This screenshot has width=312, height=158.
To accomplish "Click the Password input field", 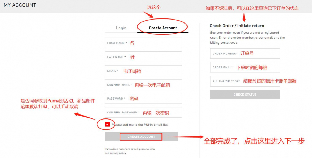I will tap(143, 99).
